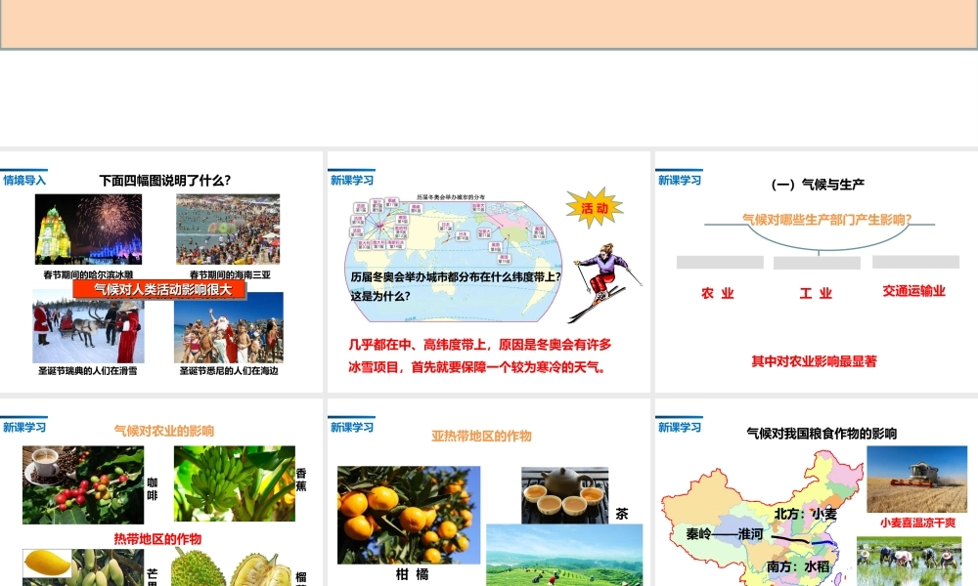Click the Harbin ice sculpture fireworks photo

click(x=88, y=230)
